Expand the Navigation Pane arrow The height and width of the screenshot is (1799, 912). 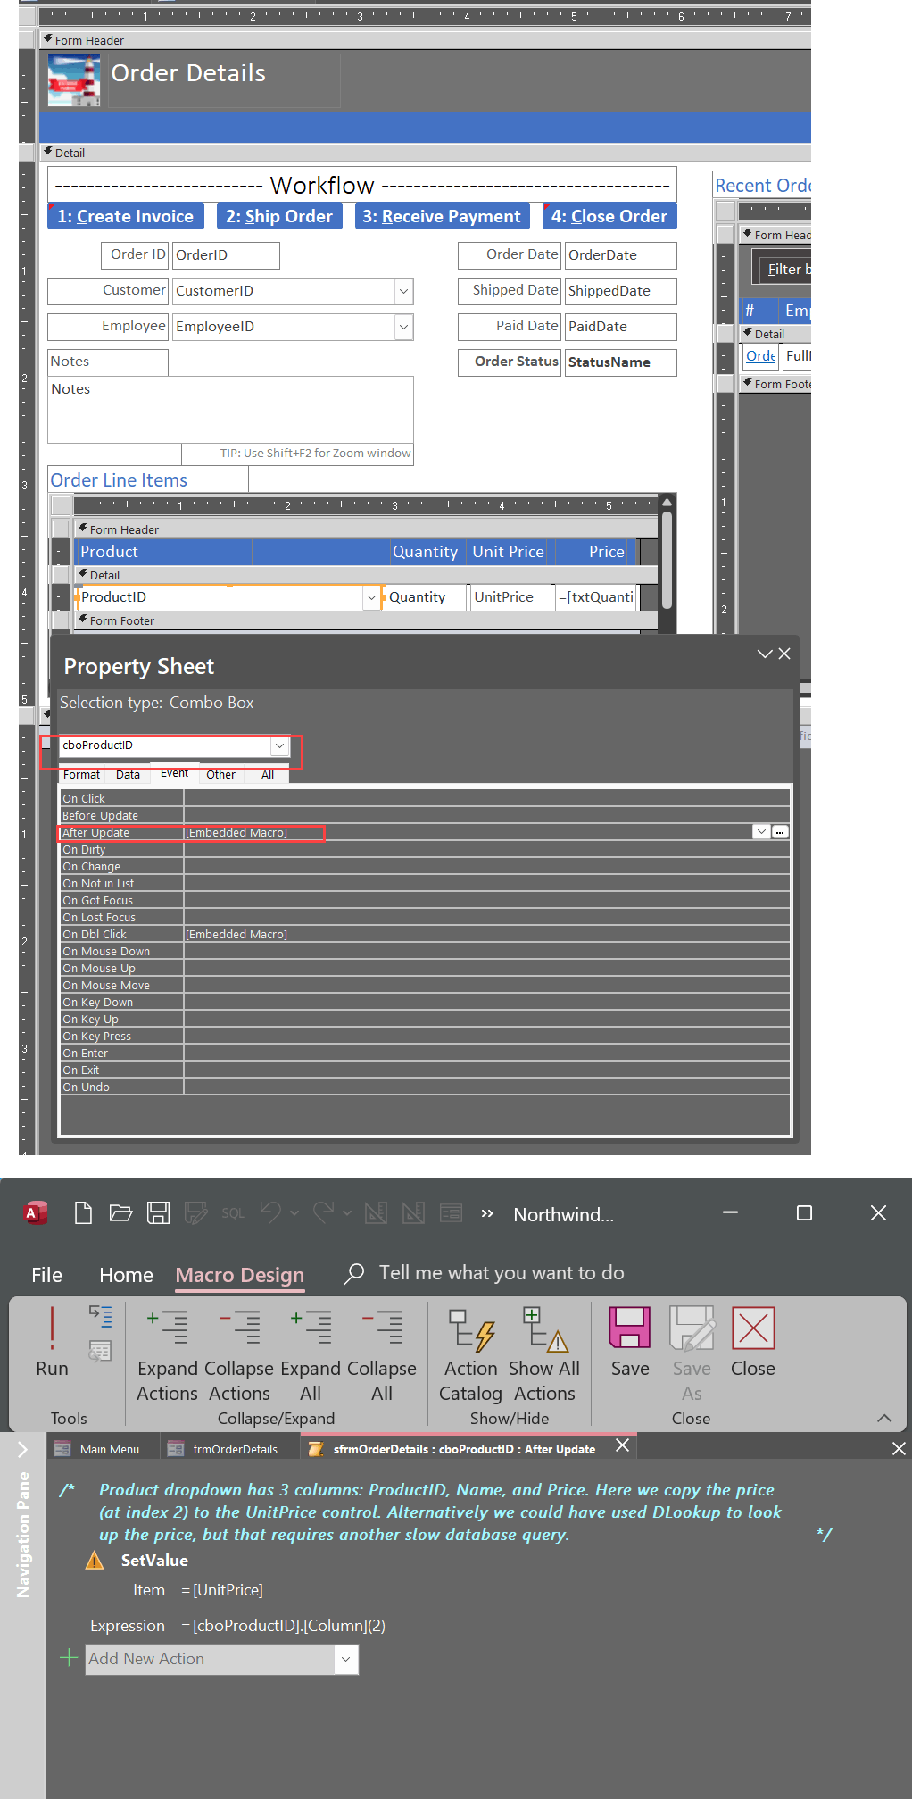pos(23,1449)
